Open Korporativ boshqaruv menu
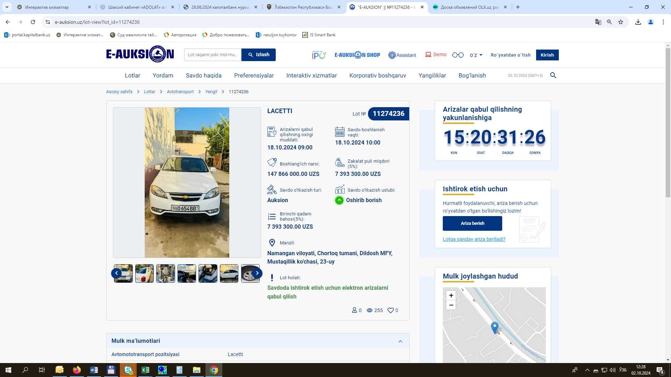The width and height of the screenshot is (671, 377). tap(378, 75)
